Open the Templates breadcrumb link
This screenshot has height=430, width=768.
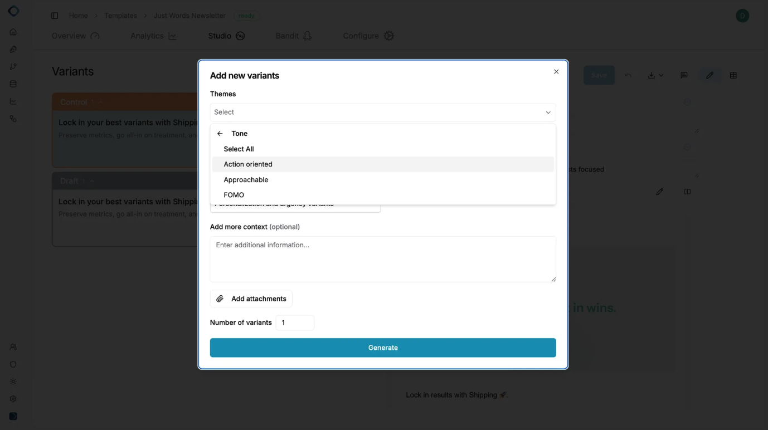(120, 16)
